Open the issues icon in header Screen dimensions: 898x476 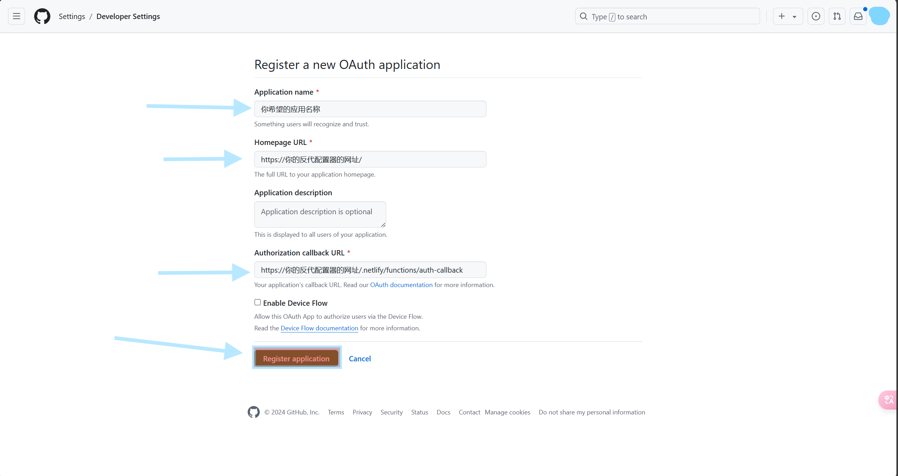coord(816,16)
